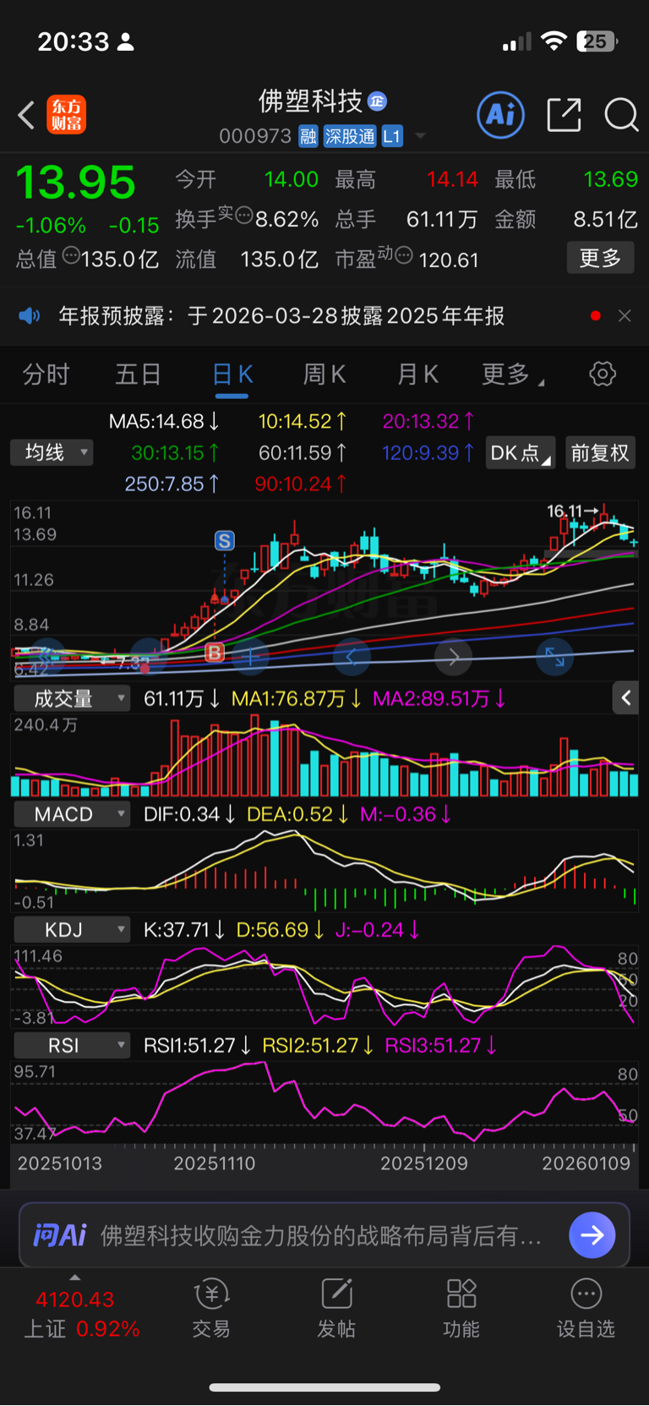
Task: Tap the double-left jump chart control
Action: (46, 656)
